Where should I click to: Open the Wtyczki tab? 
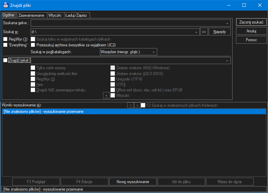click(55, 15)
